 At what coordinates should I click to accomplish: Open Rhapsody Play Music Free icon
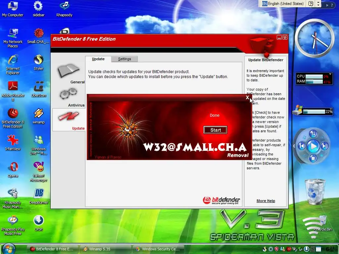tap(13, 226)
